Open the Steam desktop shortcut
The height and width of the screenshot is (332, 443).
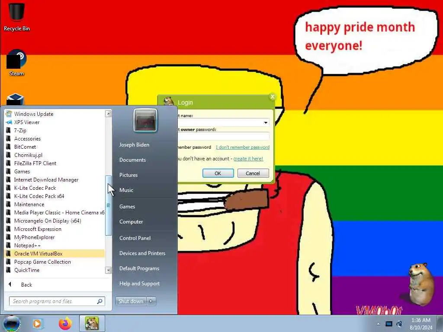[x=16, y=63]
